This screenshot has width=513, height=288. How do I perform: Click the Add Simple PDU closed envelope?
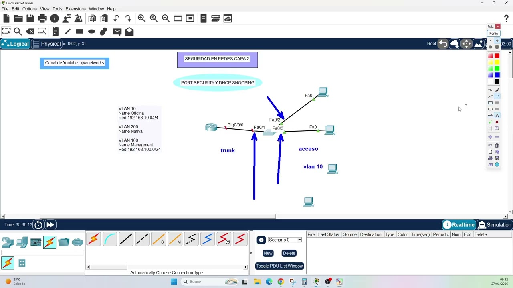(x=117, y=32)
